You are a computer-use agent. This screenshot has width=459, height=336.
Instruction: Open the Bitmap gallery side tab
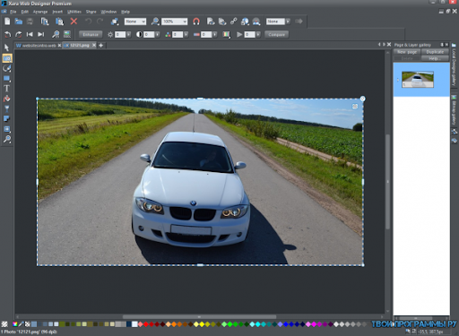tap(454, 110)
